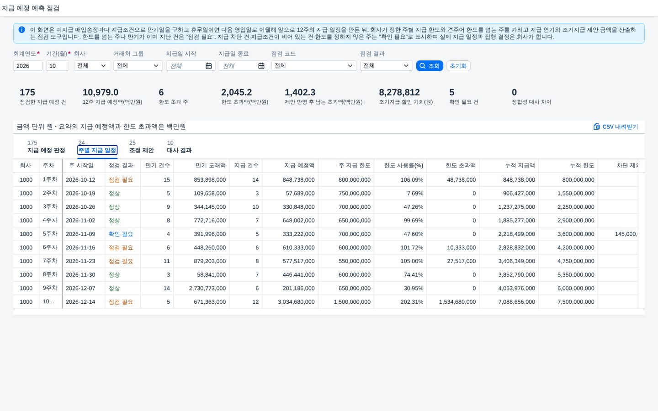This screenshot has height=411, width=658.
Task: Open the 지급일 종료 calendar picker icon
Action: coord(261,66)
